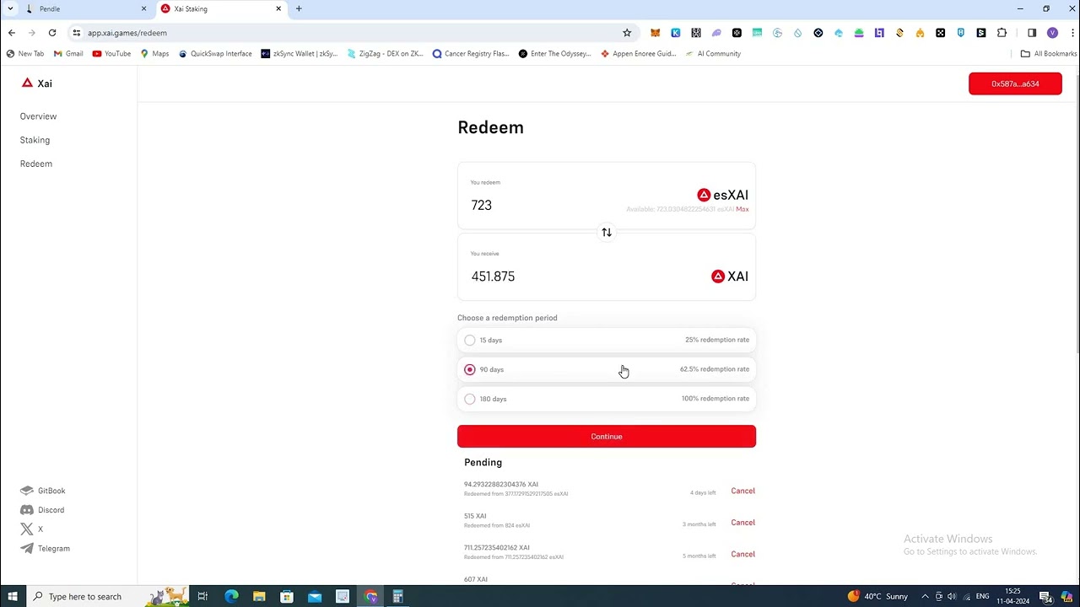
Task: Select the 90 days redemption period
Action: [x=606, y=369]
